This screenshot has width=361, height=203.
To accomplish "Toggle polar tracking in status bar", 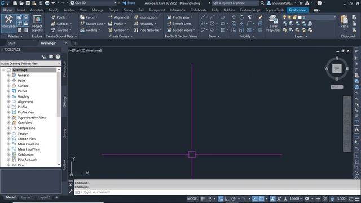I will [233, 198].
